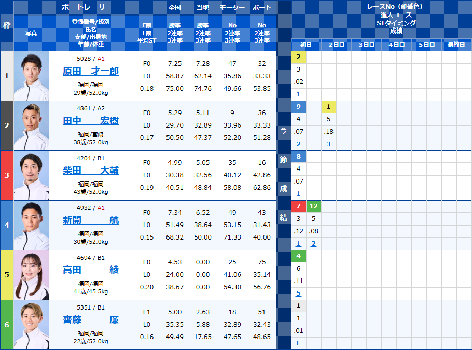Click 齊藤's F1 flying count value

click(147, 312)
